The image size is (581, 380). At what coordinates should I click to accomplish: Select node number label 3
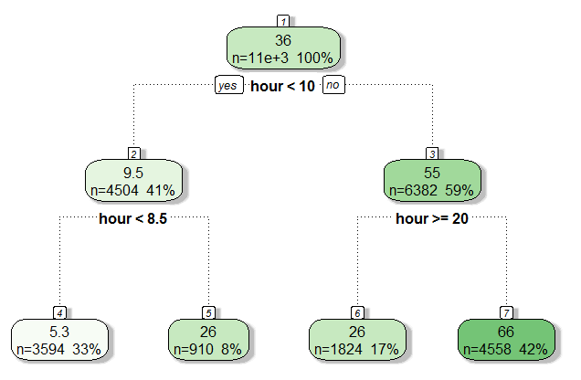[x=432, y=153]
